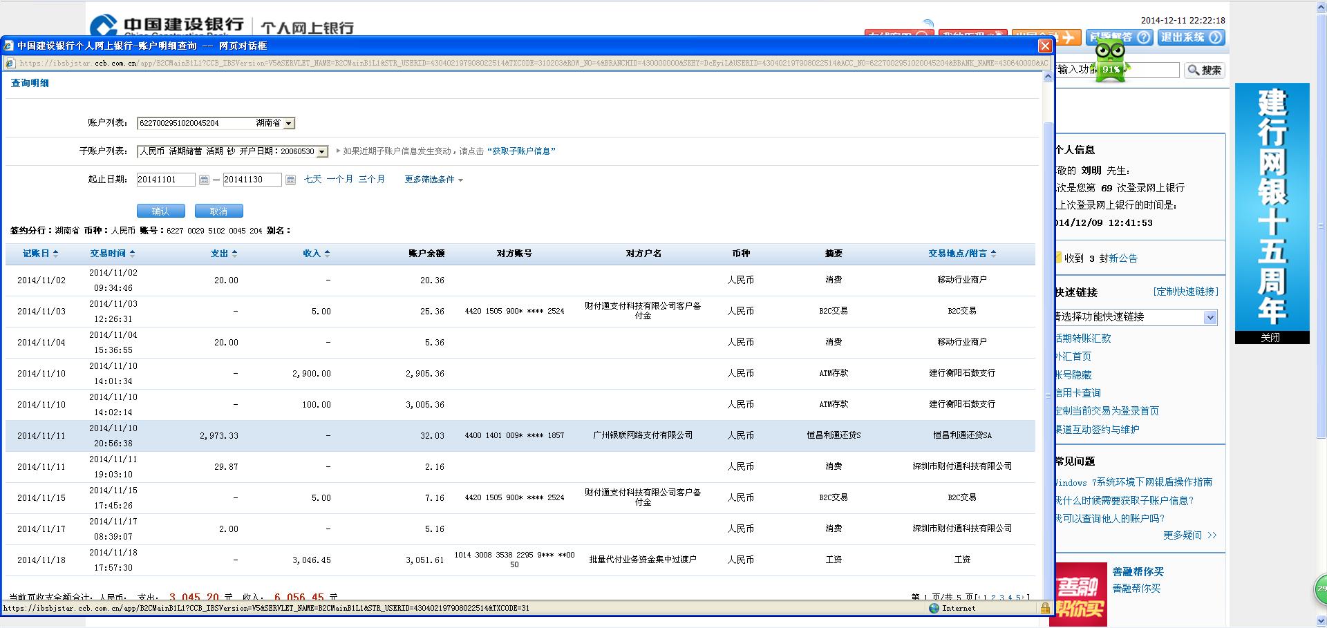The width and height of the screenshot is (1327, 628).
Task: Click 退出系统 to log out
Action: [1191, 37]
